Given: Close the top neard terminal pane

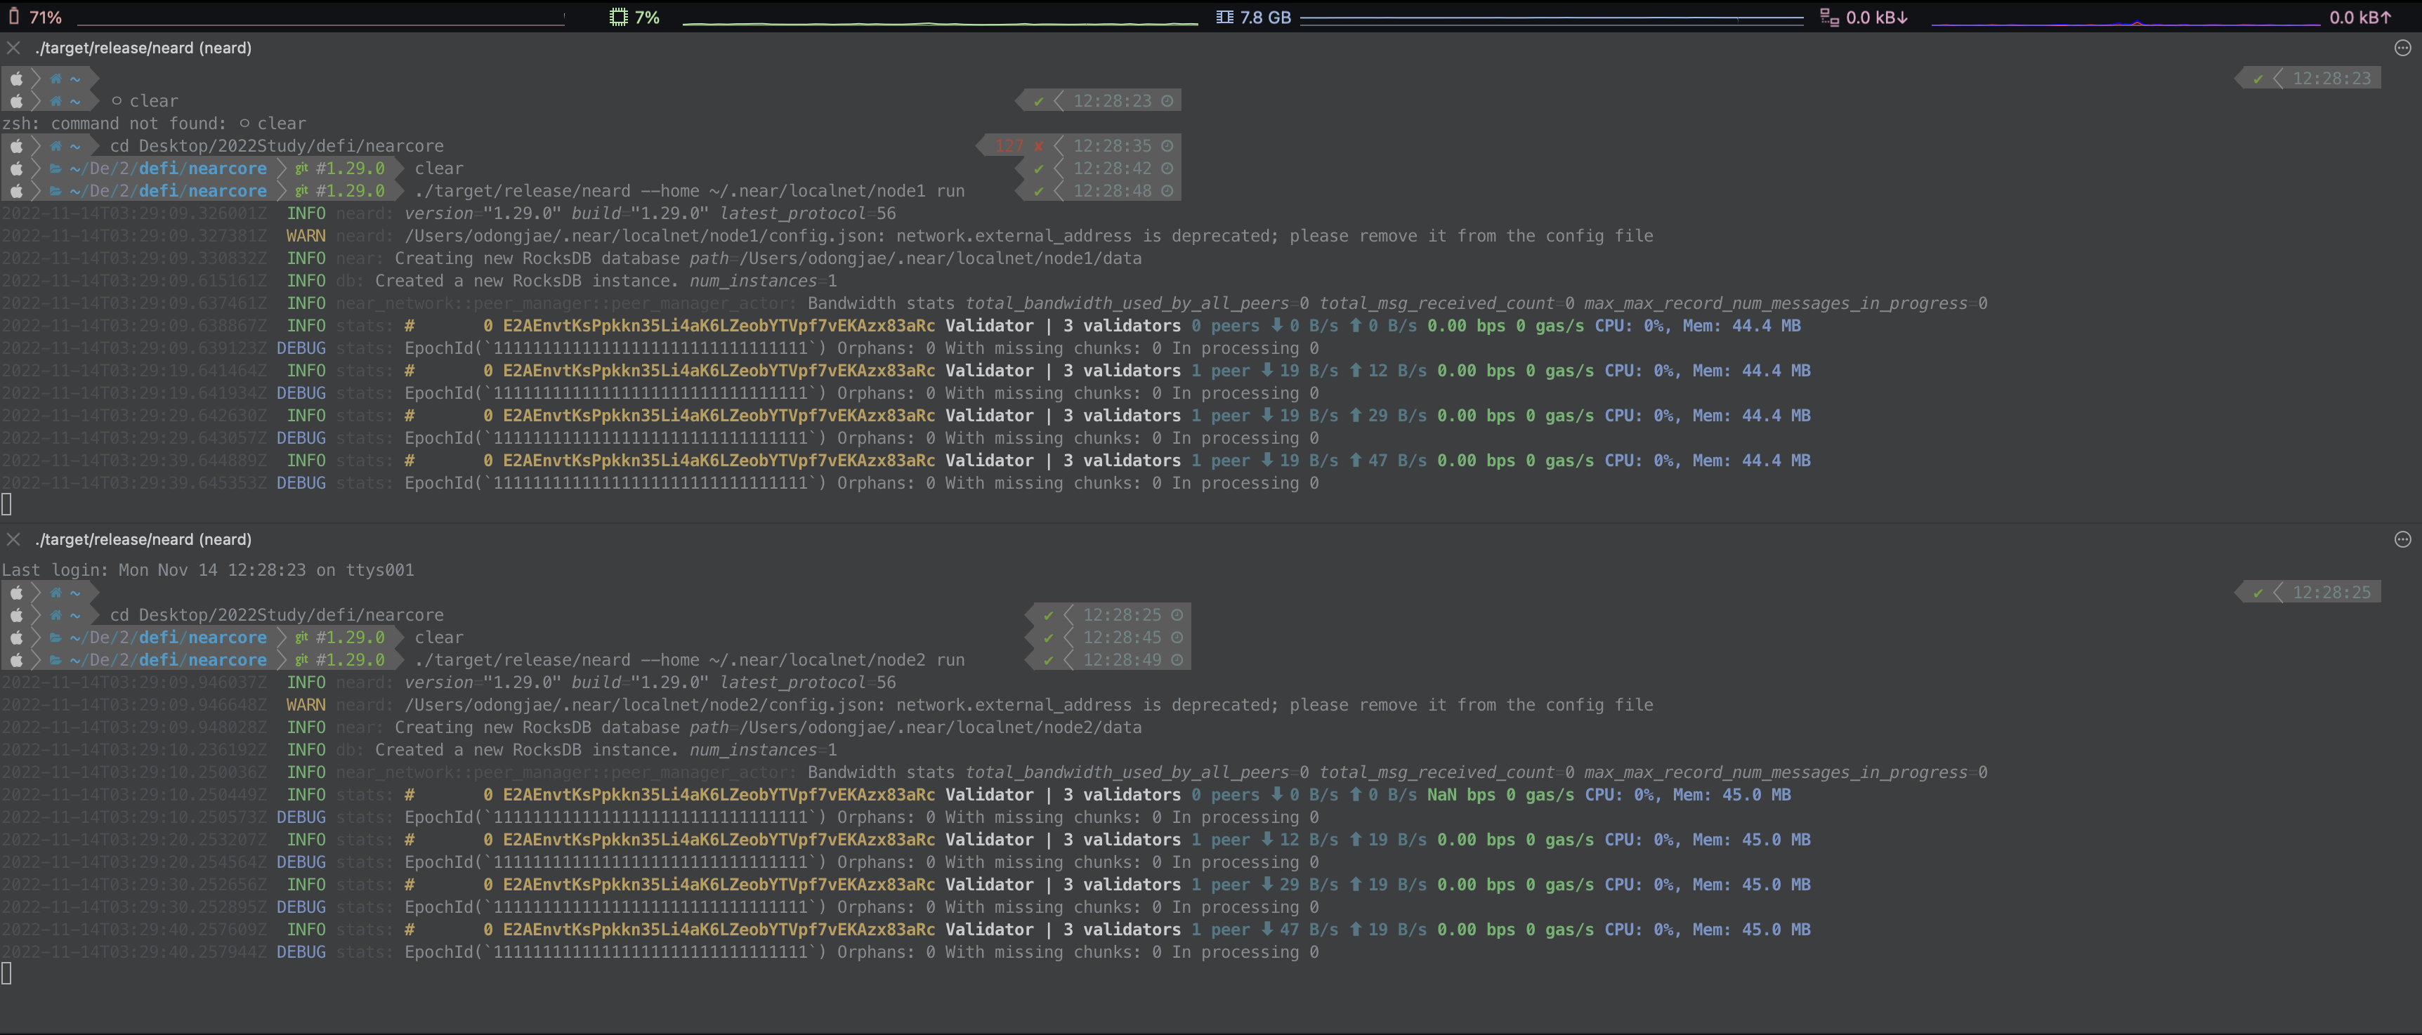Looking at the screenshot, I should click(13, 48).
